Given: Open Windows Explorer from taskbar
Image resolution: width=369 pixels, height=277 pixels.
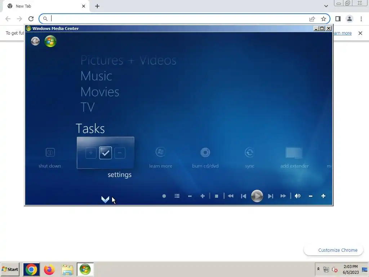Looking at the screenshot, I should [x=67, y=269].
